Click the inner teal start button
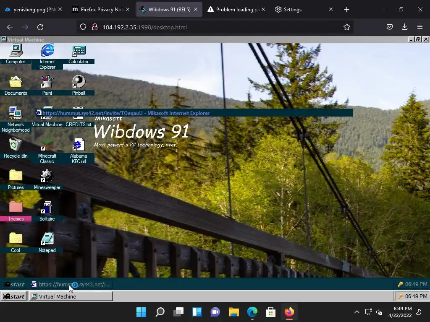The height and width of the screenshot is (322, 430). click(15, 285)
